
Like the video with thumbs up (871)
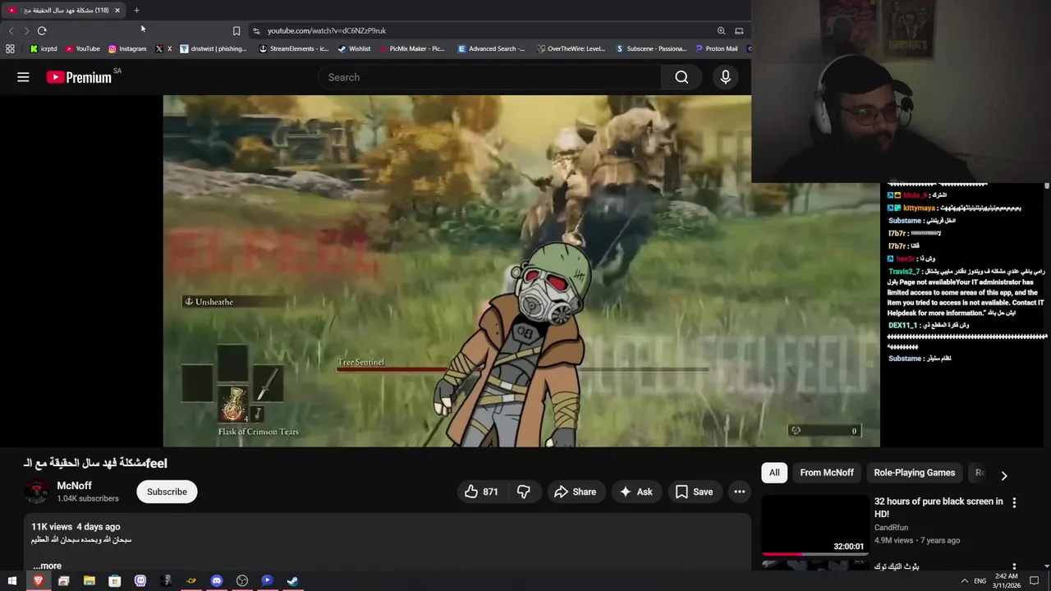click(481, 492)
